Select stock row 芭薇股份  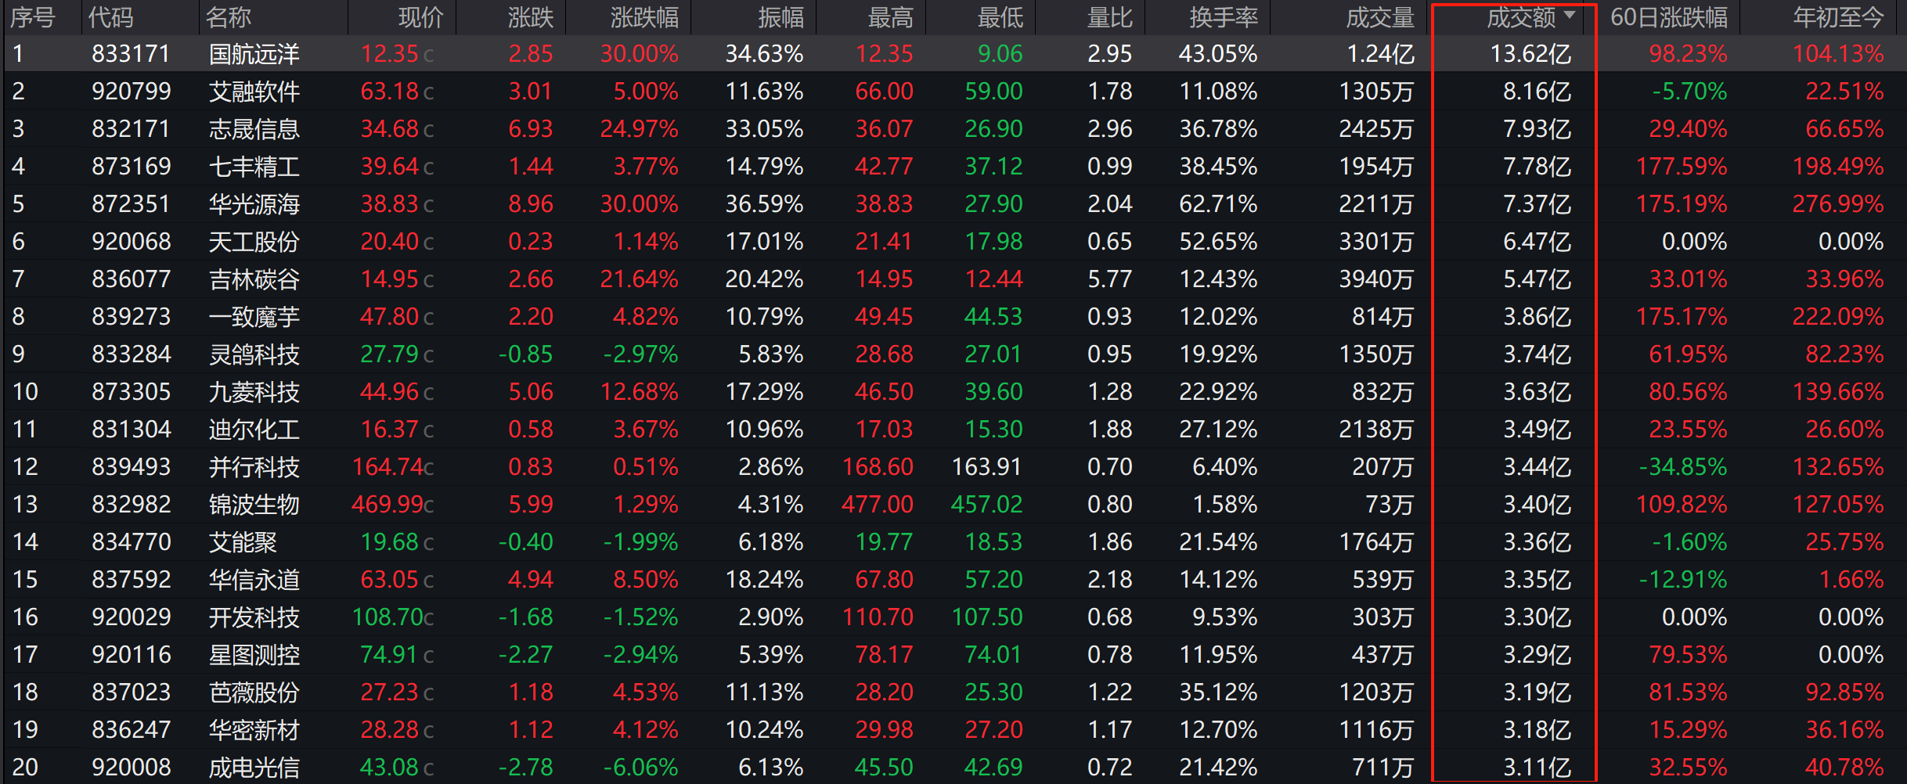click(953, 692)
